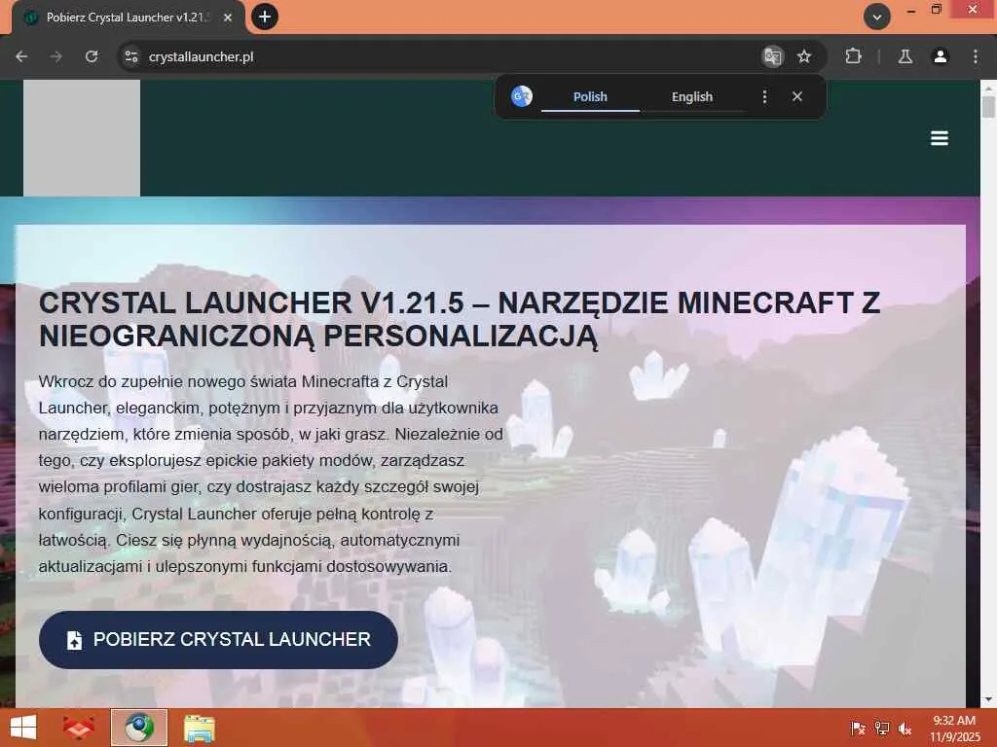This screenshot has height=747, width=997.
Task: View site information icon in address bar
Action: [x=131, y=56]
